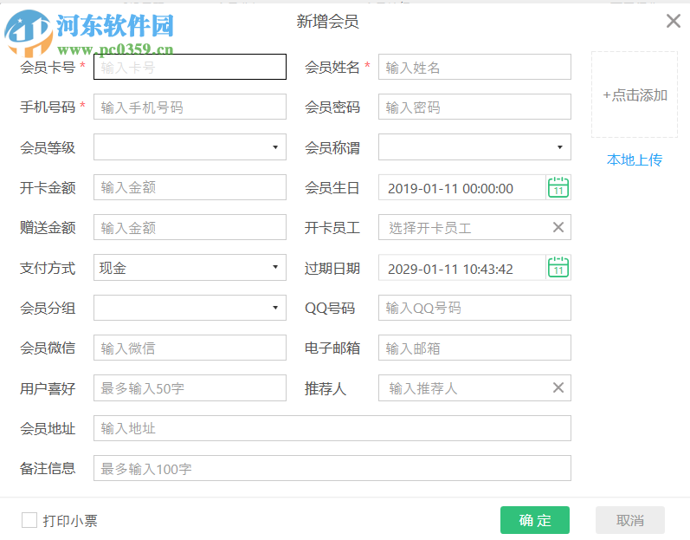This screenshot has height=540, width=690.
Task: Select the 会员生日 date text field
Action: (x=462, y=187)
